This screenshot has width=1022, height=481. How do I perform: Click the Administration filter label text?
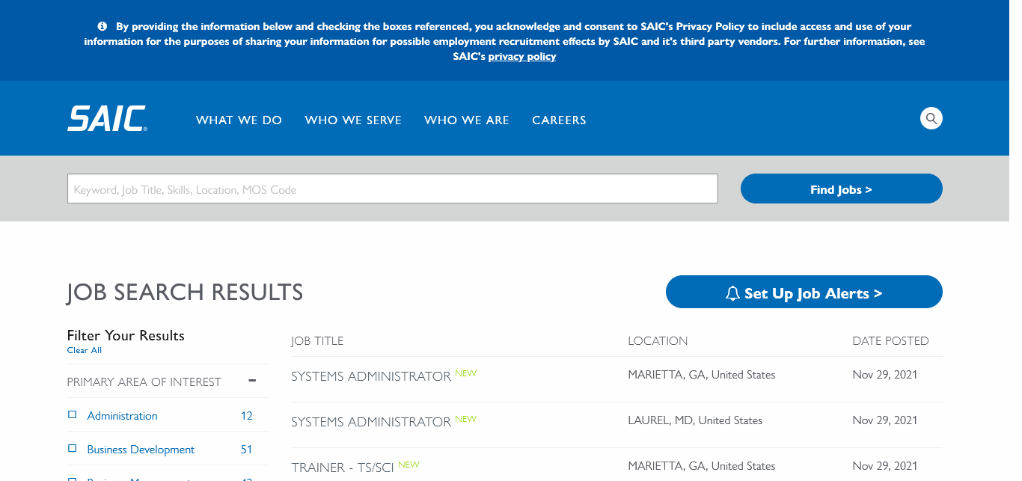point(122,415)
